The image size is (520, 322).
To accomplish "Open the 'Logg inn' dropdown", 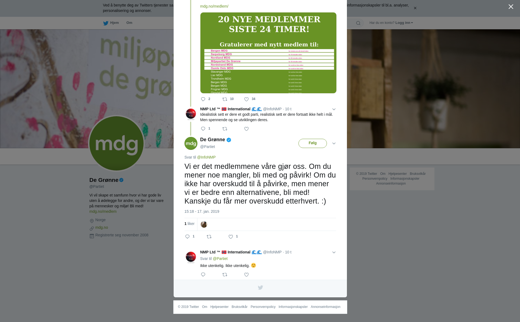I will (404, 23).
